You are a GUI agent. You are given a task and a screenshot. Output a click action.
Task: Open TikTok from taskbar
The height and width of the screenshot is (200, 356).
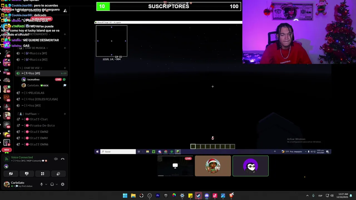point(215,196)
